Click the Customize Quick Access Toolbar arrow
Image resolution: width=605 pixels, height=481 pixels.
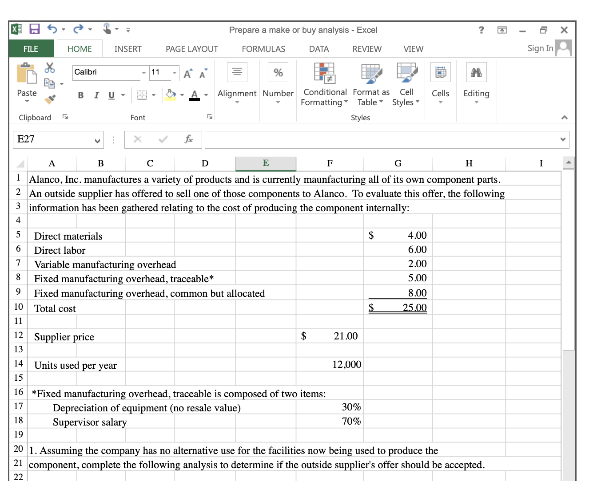coord(128,30)
